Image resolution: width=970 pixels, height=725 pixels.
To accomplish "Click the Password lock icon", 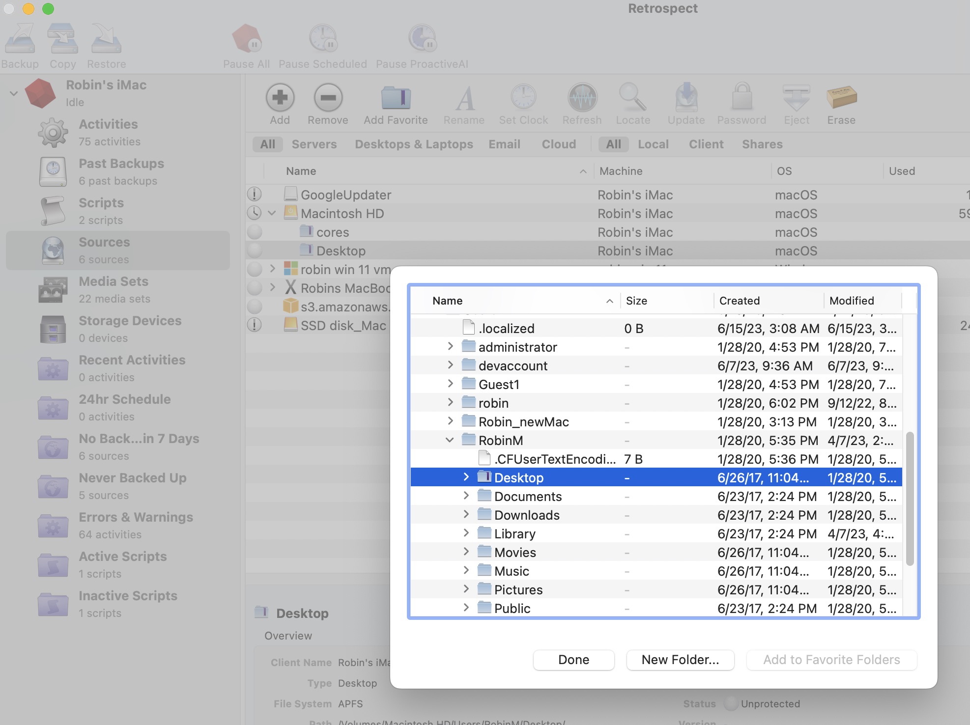I will (x=742, y=96).
